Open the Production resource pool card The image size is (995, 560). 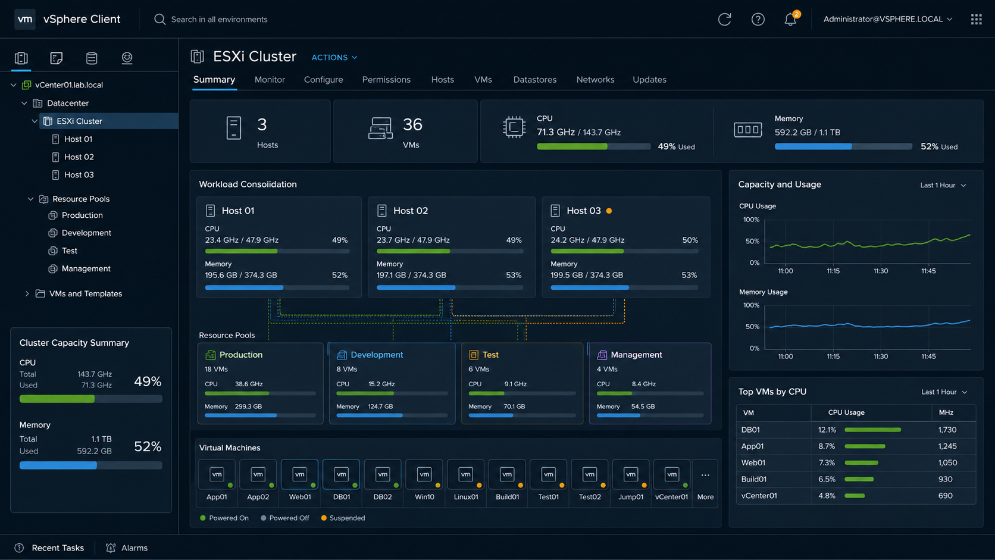pyautogui.click(x=260, y=383)
